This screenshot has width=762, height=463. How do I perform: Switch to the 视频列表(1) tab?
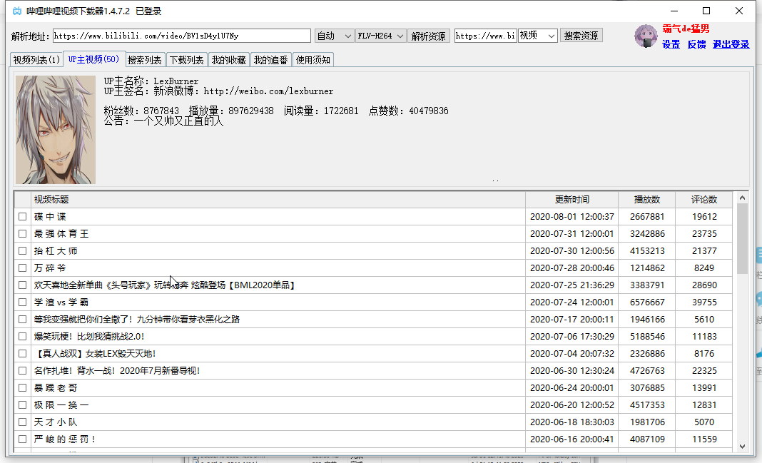pyautogui.click(x=36, y=60)
